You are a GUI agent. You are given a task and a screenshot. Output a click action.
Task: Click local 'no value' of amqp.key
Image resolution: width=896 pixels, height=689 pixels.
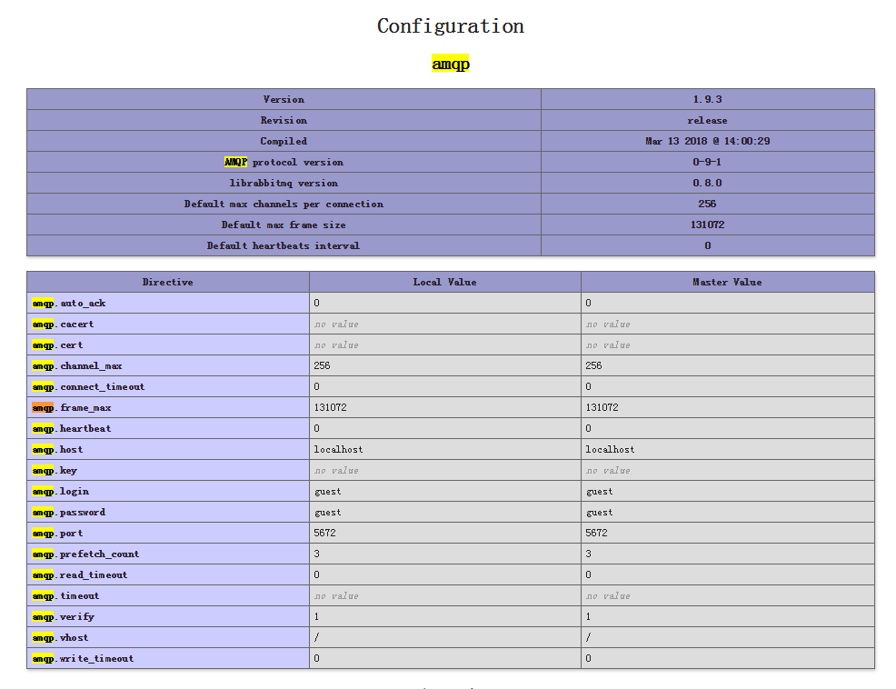[336, 471]
